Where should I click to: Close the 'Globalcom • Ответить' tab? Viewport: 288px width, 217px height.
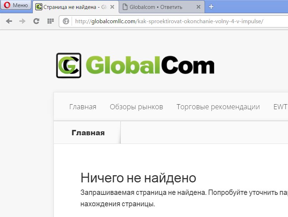[199, 7]
